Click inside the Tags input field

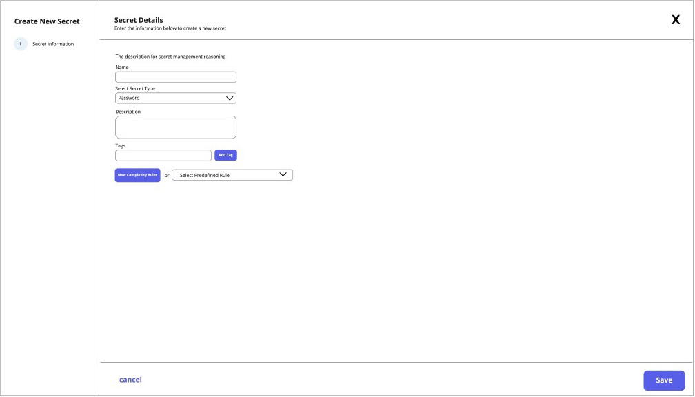163,154
